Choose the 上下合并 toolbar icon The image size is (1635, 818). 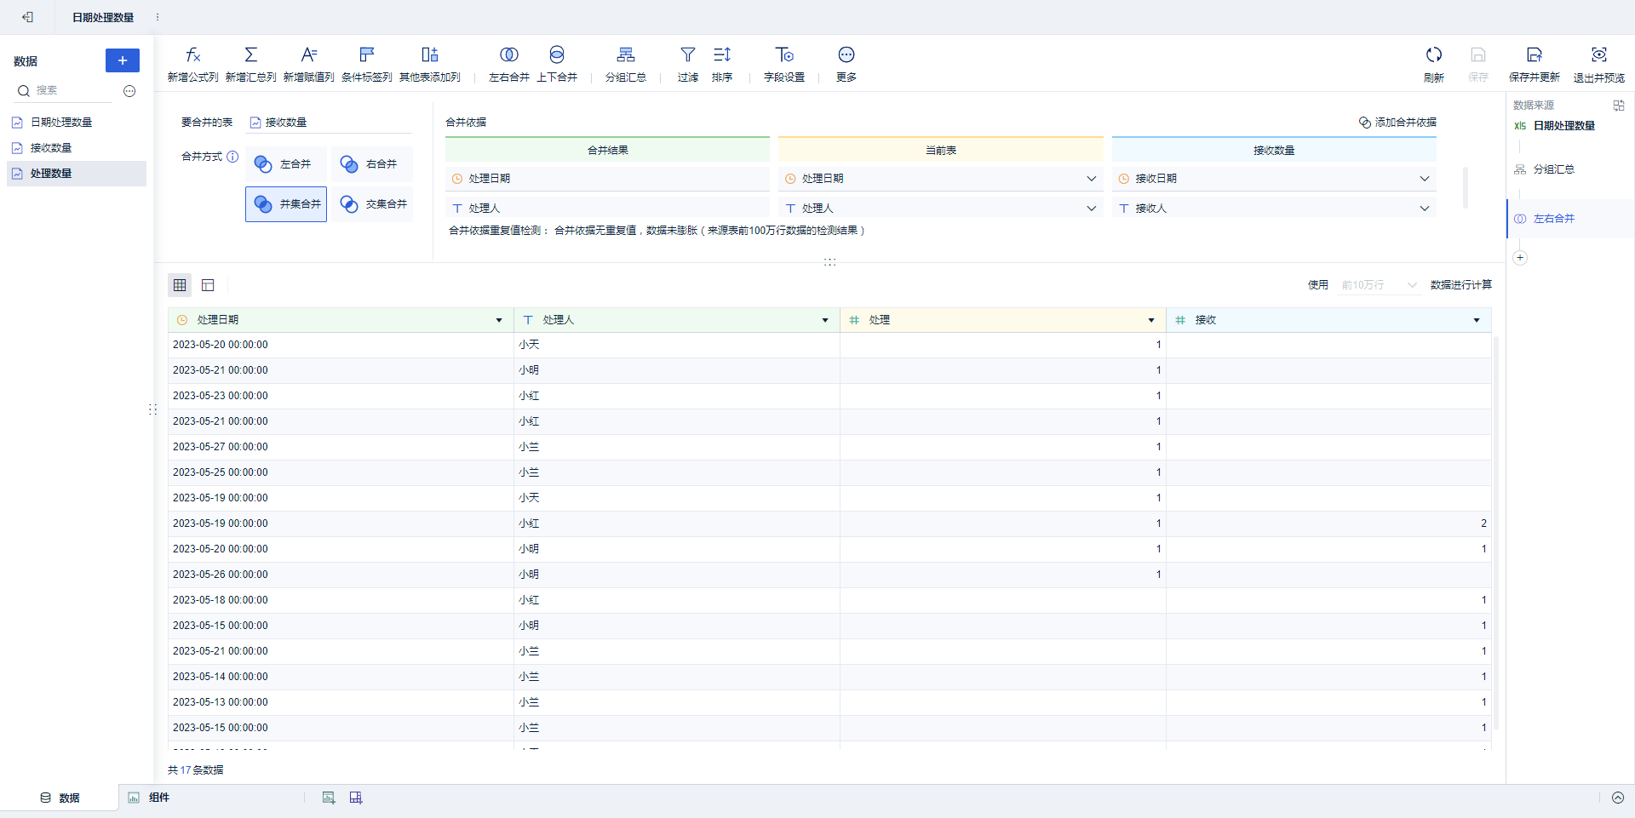[557, 55]
